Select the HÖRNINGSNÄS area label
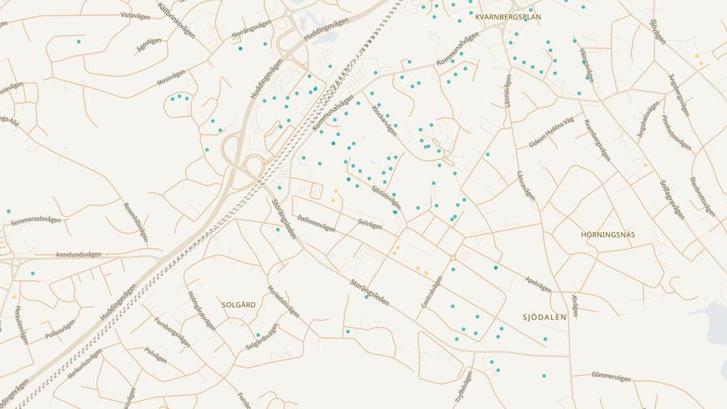This screenshot has height=409, width=727. point(607,234)
